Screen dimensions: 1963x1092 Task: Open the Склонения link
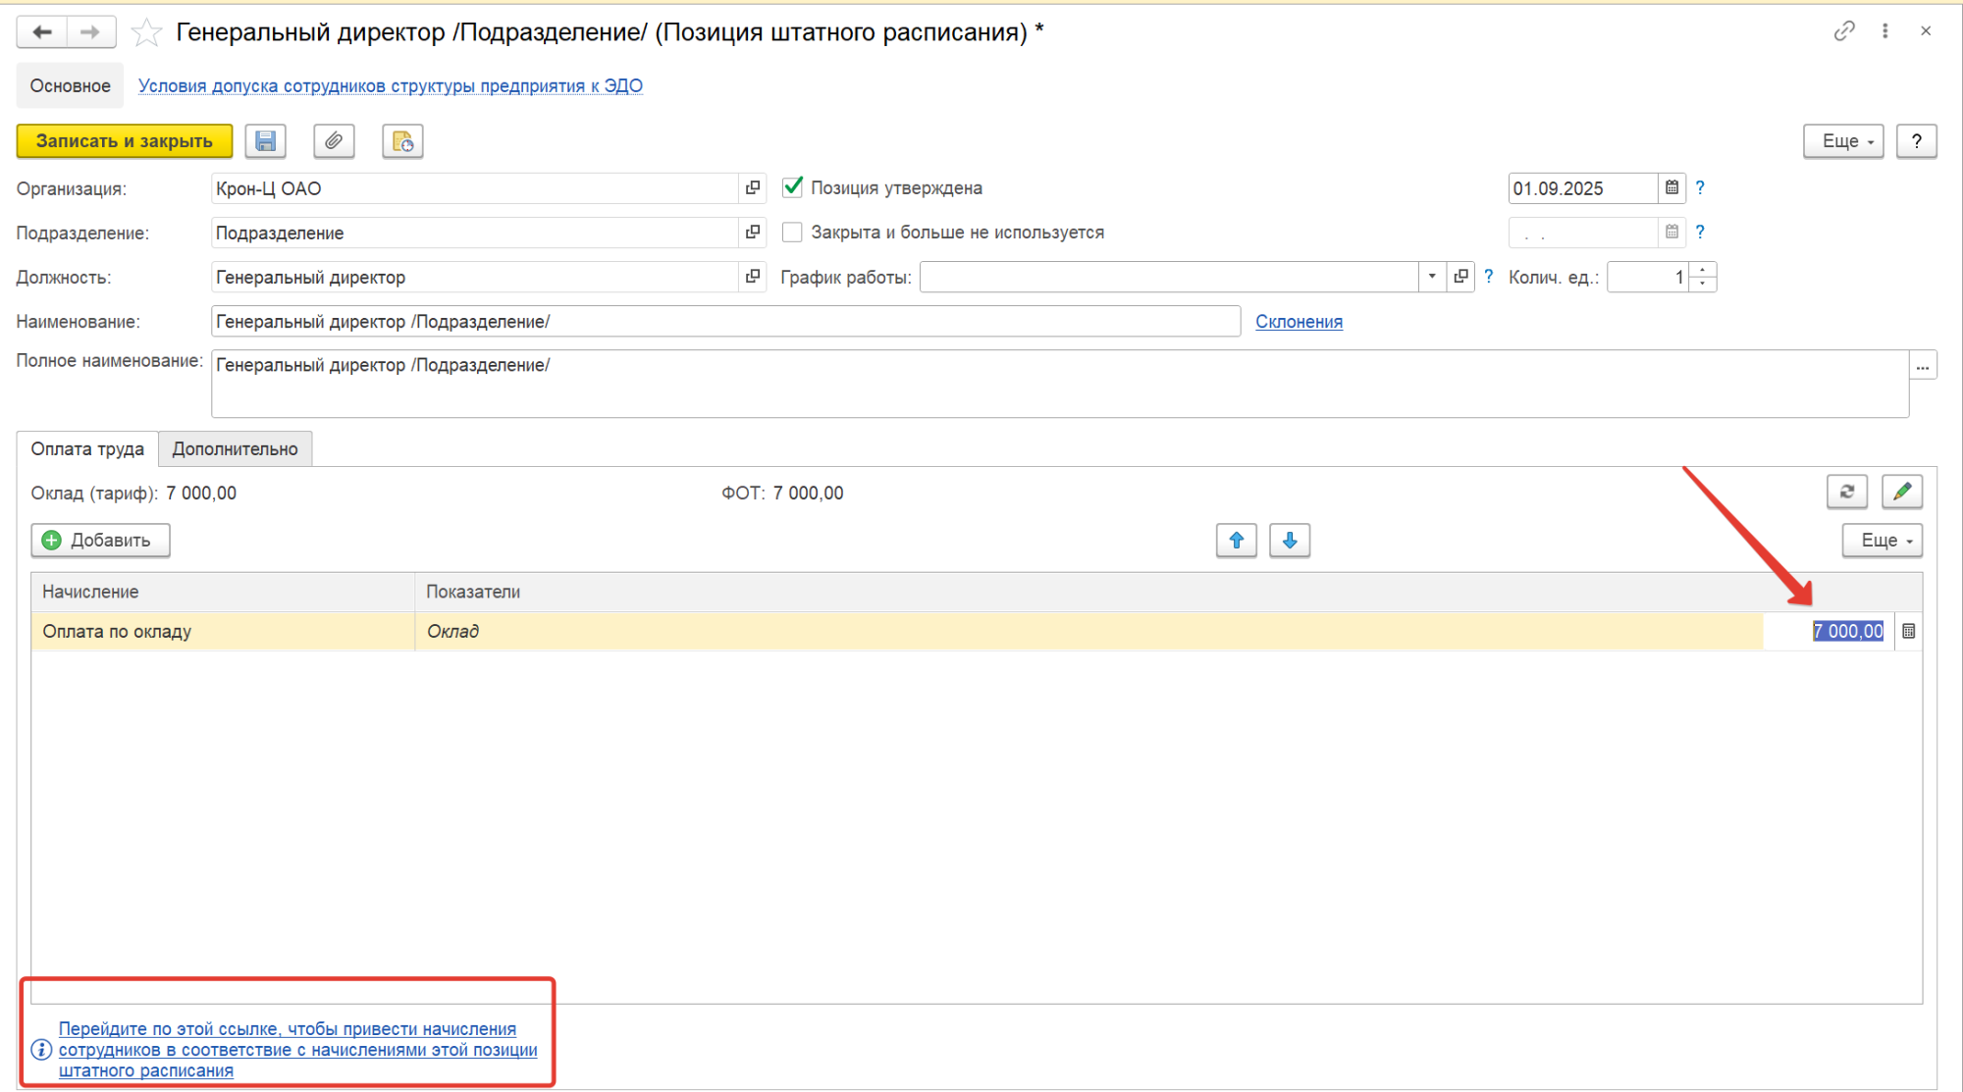(1298, 322)
